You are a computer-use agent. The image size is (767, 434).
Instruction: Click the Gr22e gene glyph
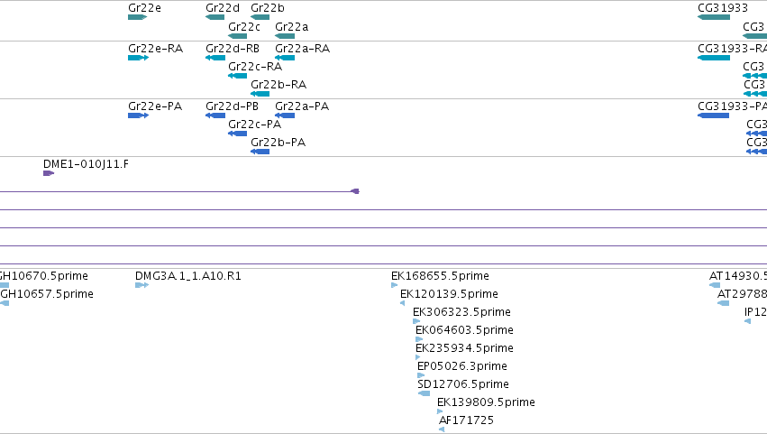[x=138, y=17]
